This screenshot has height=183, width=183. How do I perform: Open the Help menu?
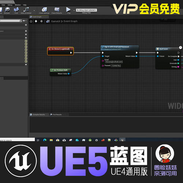pos(25,5)
